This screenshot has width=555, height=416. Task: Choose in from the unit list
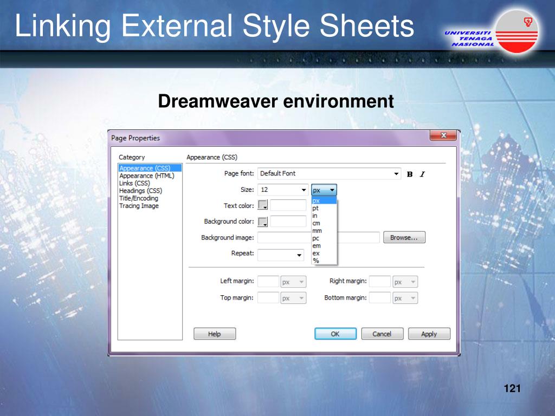click(324, 216)
